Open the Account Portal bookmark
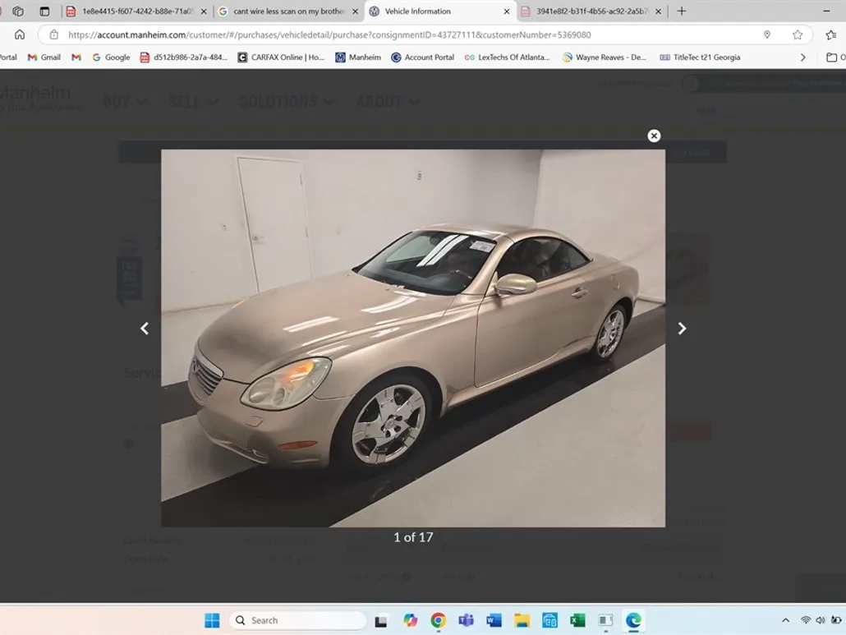846x635 pixels. tap(422, 58)
